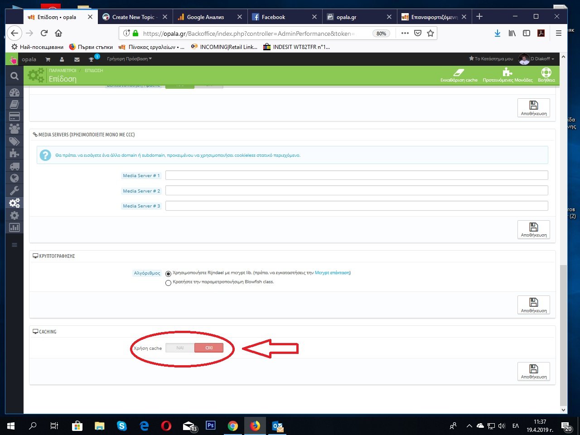Viewport: 580px width, 435px height.
Task: Click the envelope messages icon in header
Action: [x=77, y=59]
